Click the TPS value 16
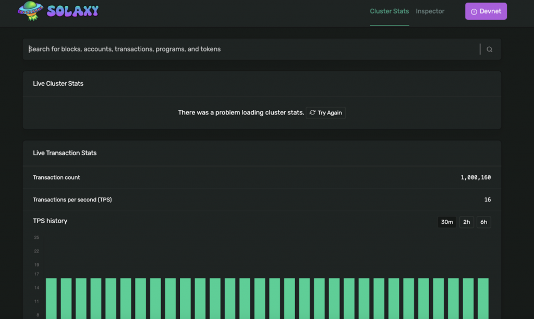Image resolution: width=534 pixels, height=319 pixels. click(x=487, y=200)
